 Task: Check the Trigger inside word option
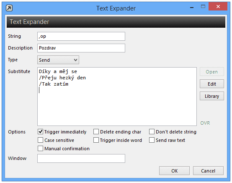[96, 140]
